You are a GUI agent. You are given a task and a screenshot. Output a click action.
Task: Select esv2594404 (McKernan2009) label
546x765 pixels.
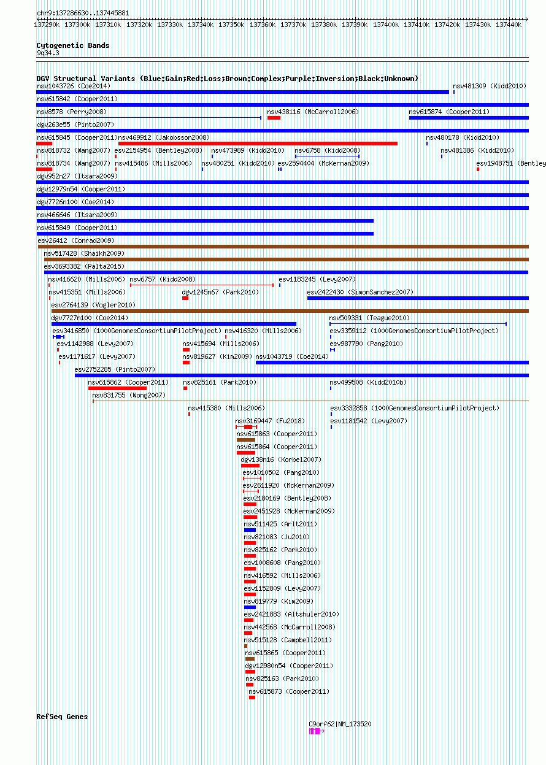323,163
